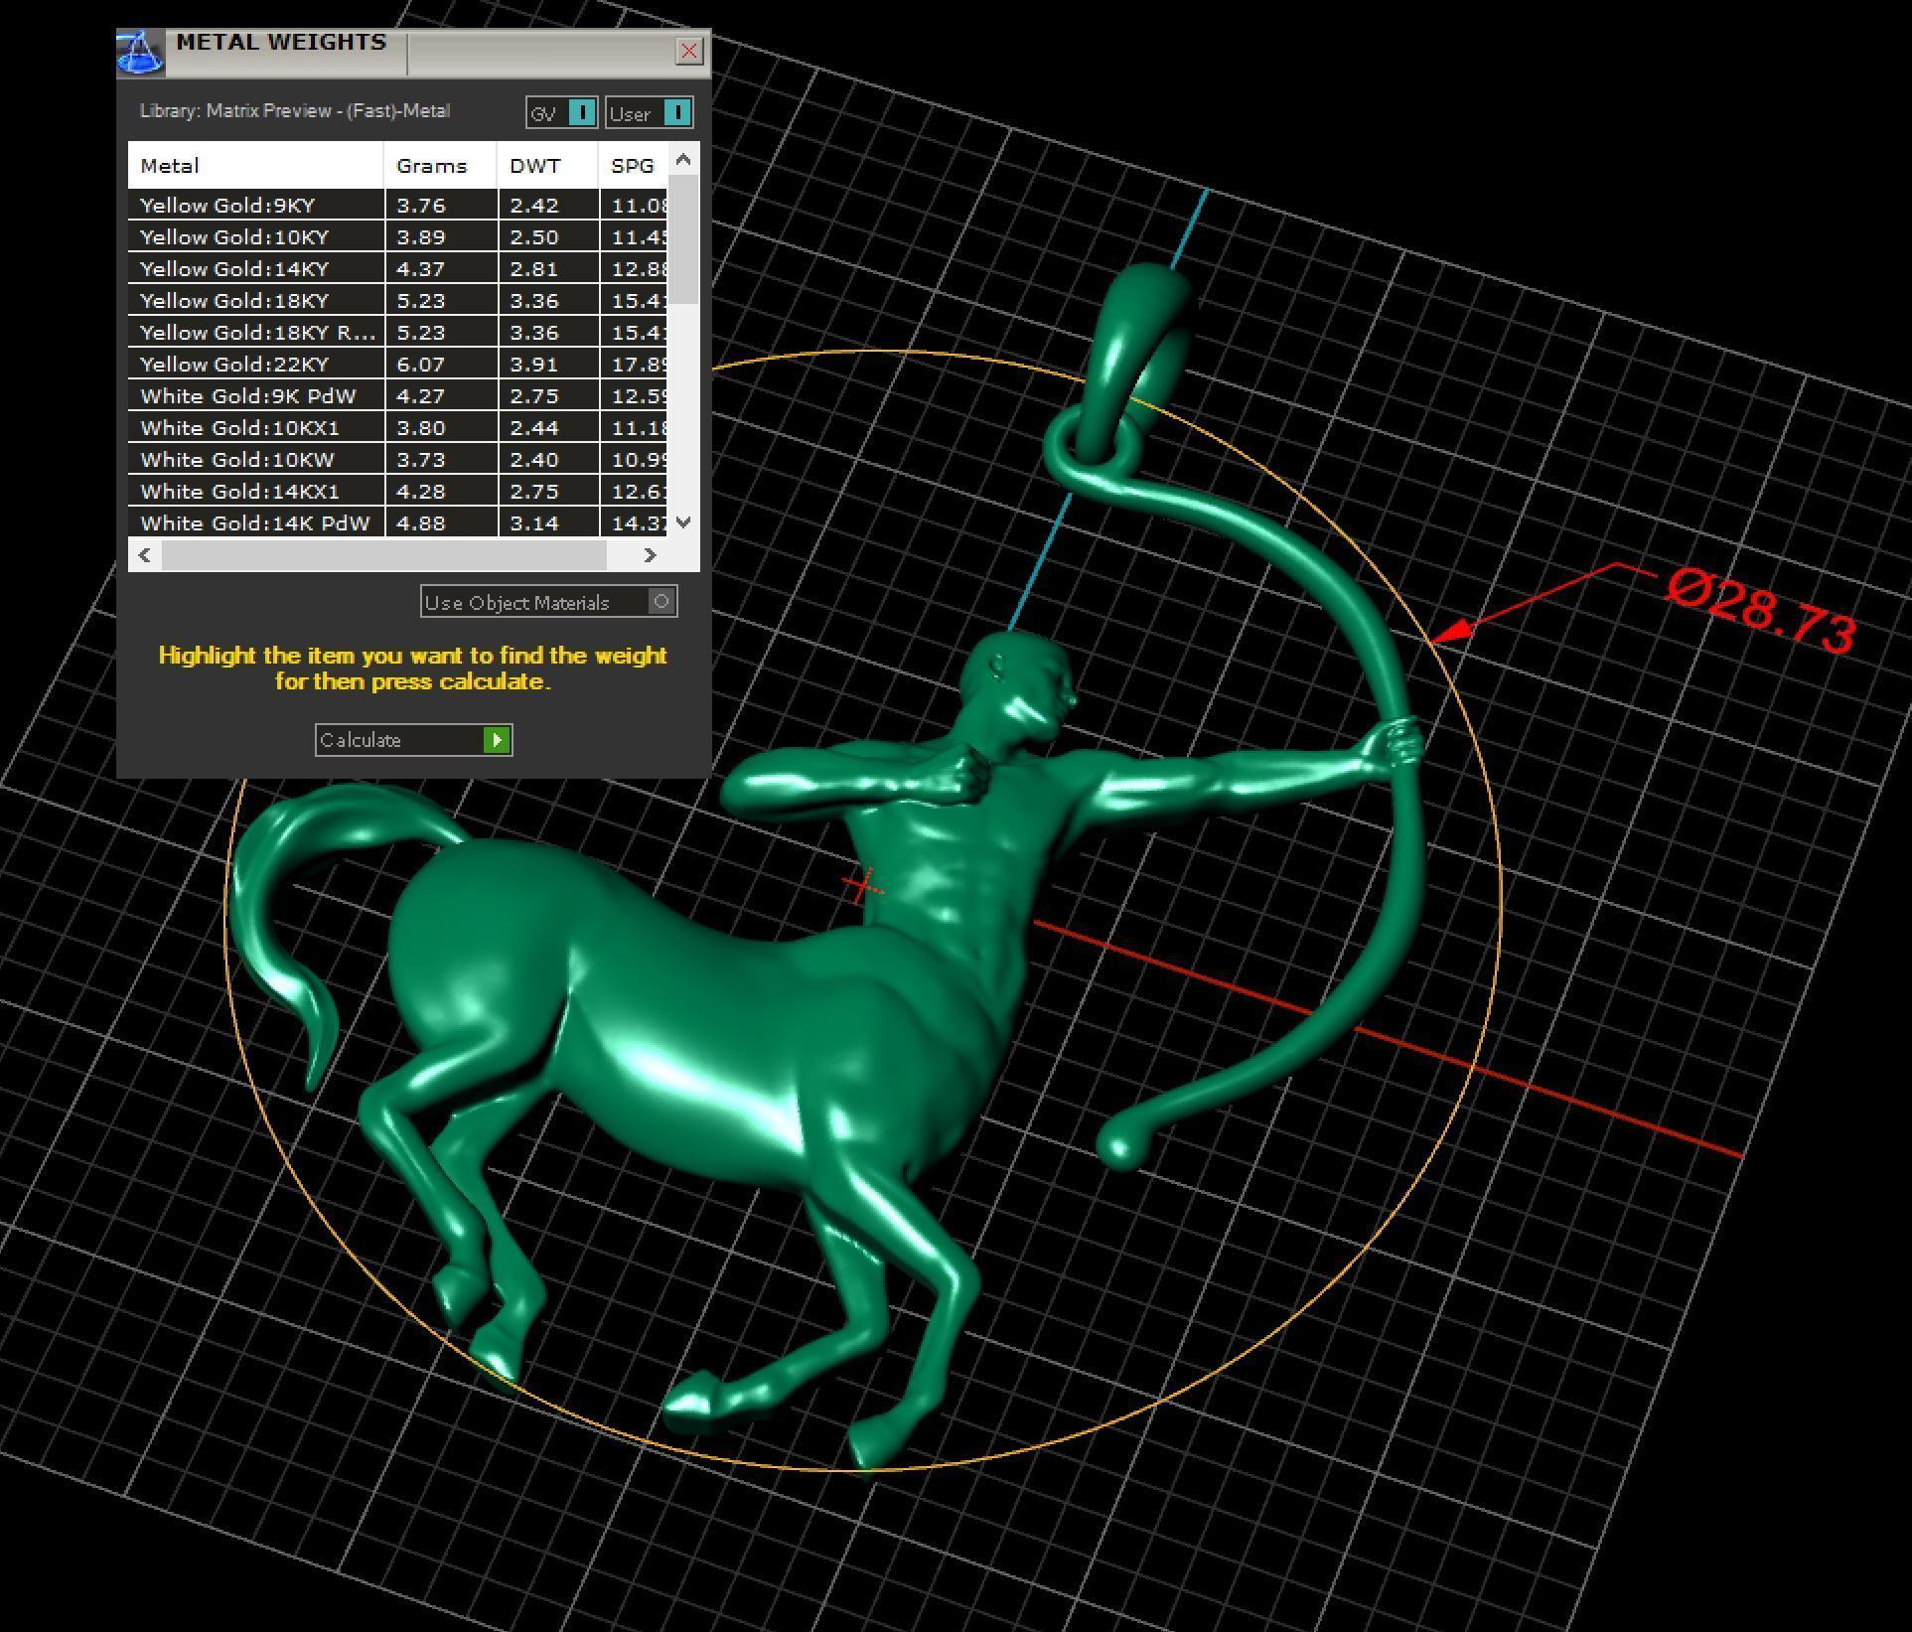Toggle the GV library switch
The height and width of the screenshot is (1632, 1912).
coord(583,112)
